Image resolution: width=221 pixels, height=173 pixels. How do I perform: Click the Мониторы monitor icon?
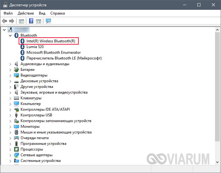tap(16, 127)
